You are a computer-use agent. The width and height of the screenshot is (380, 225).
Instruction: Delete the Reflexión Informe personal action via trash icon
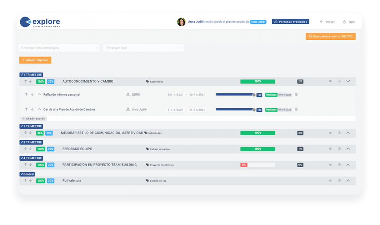[296, 94]
